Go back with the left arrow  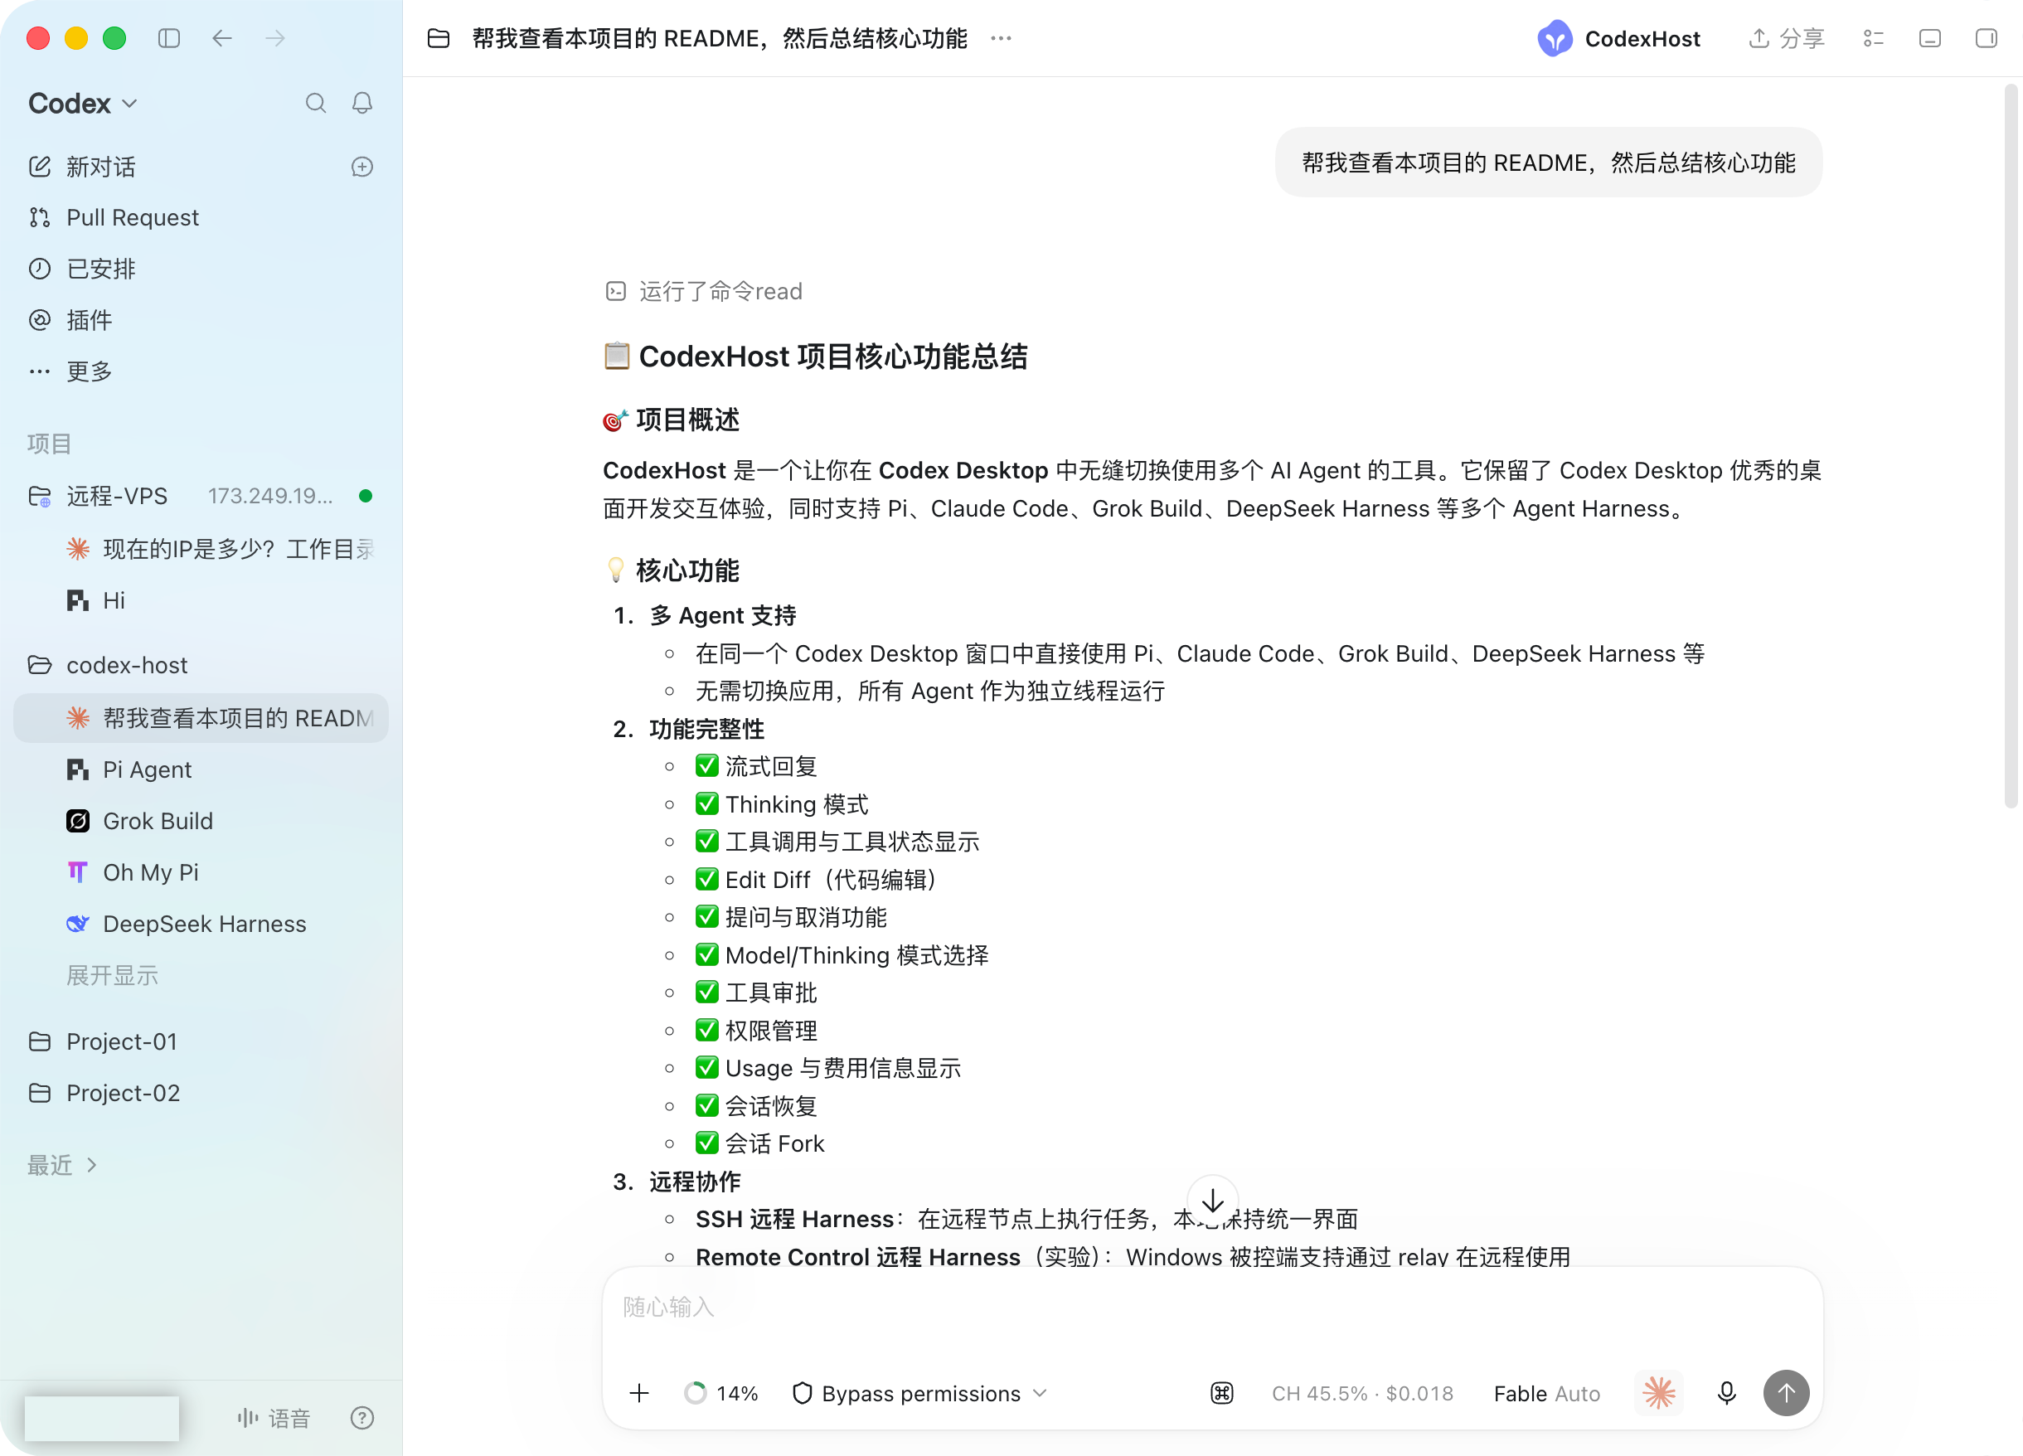point(222,38)
